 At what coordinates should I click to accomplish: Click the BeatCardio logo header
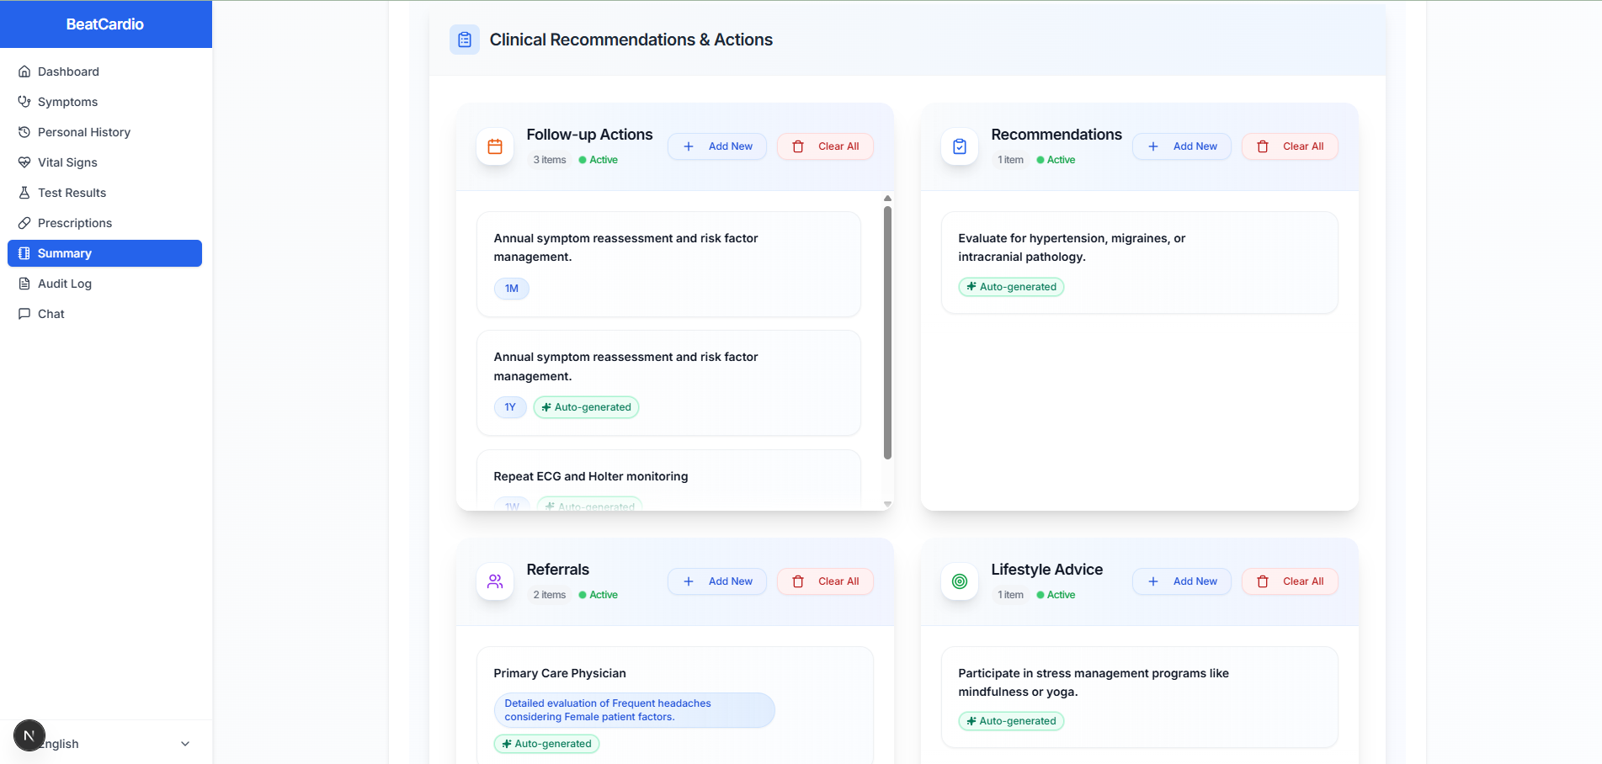point(105,24)
